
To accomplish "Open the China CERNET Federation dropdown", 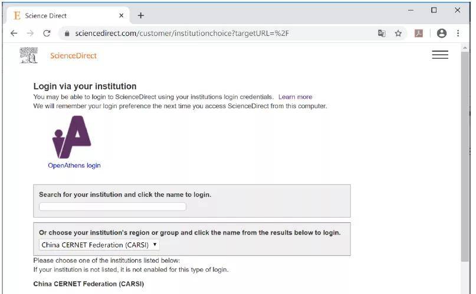I will (99, 245).
